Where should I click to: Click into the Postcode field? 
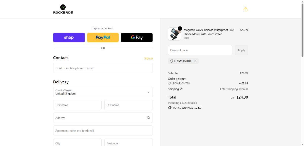coord(128,143)
